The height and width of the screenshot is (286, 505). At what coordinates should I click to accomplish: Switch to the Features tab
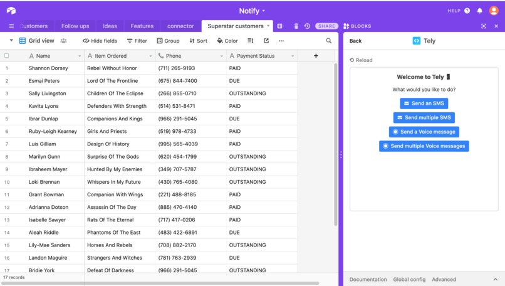pos(142,26)
